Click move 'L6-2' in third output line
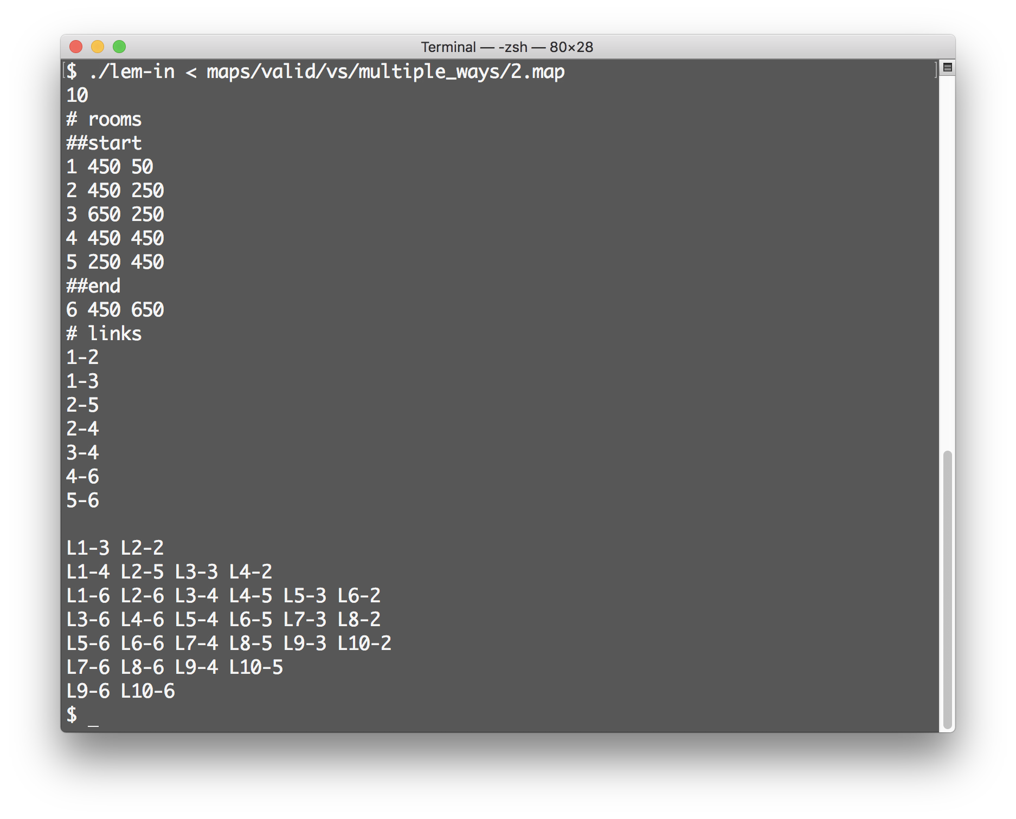 [x=359, y=596]
